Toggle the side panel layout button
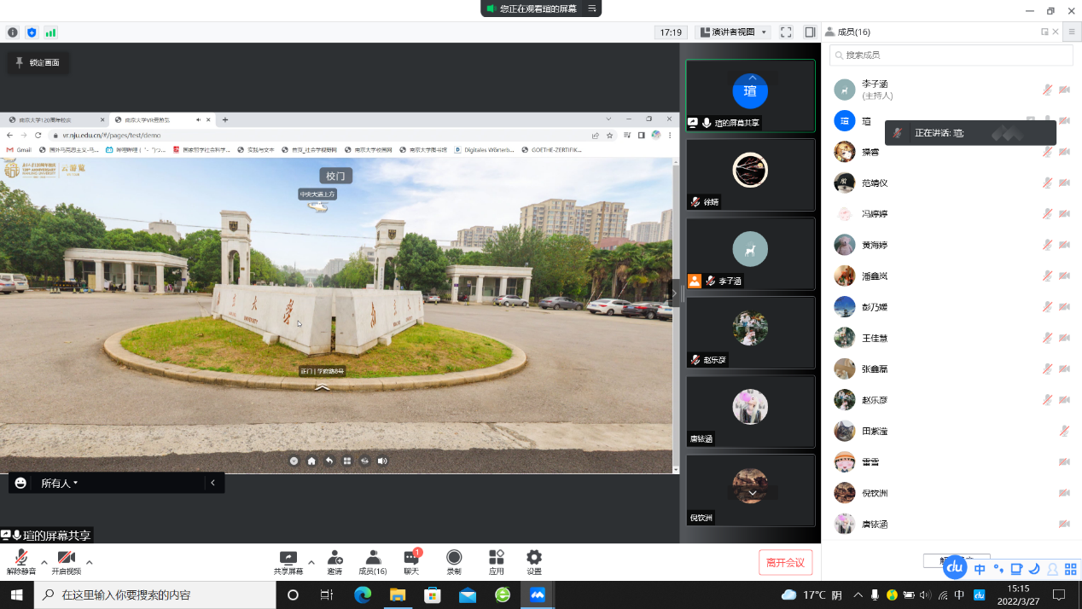The image size is (1082, 609). [x=810, y=32]
